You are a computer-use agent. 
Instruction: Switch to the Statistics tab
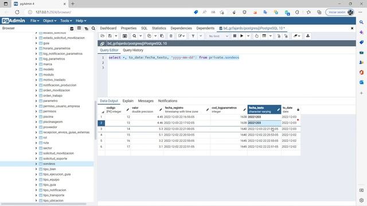click(159, 28)
